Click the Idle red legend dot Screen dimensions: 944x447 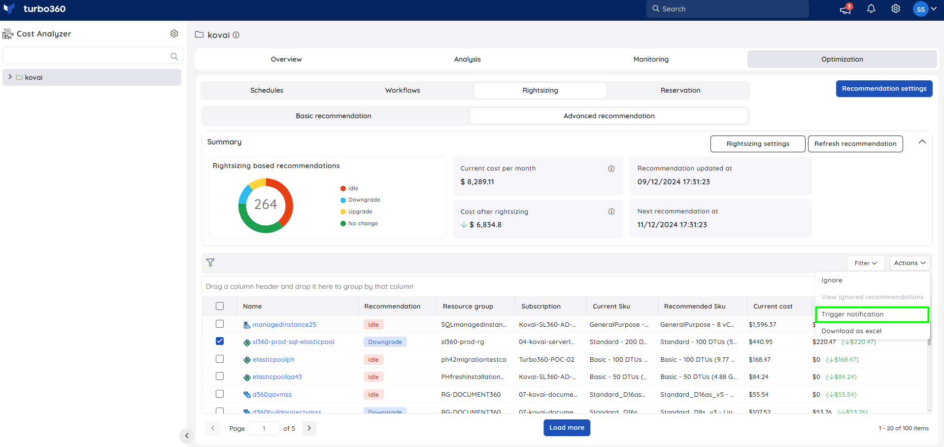(343, 189)
